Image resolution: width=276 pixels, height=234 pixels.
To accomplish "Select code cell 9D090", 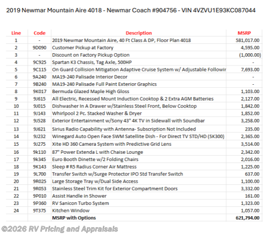I will coord(39,48).
